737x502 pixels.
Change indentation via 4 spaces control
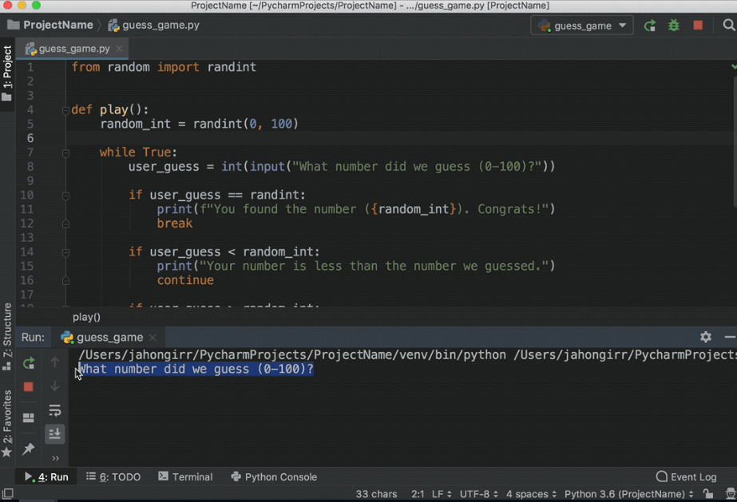[529, 493]
